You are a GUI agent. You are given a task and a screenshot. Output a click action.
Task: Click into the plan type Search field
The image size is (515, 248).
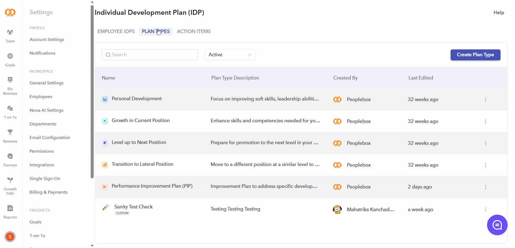tap(150, 55)
